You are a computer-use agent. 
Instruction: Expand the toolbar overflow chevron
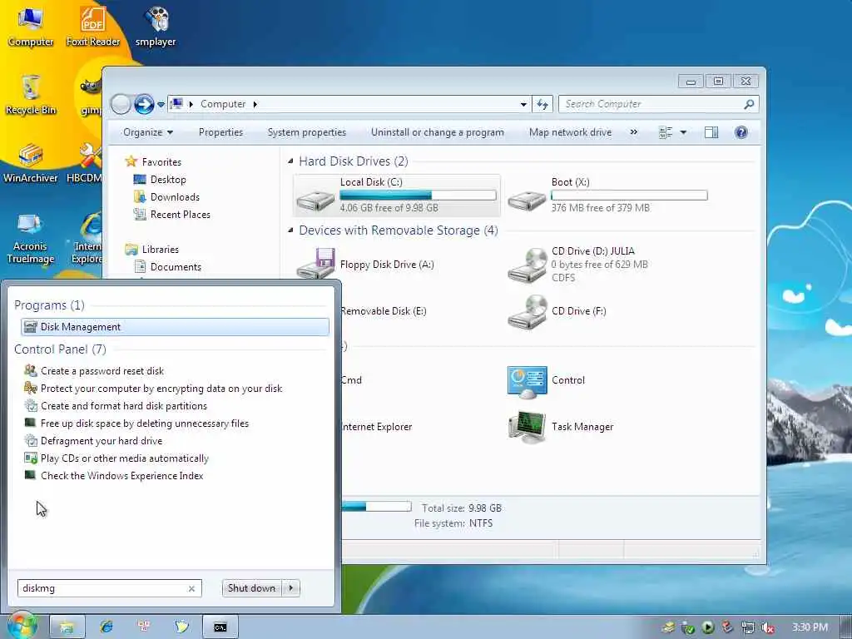[x=633, y=132]
